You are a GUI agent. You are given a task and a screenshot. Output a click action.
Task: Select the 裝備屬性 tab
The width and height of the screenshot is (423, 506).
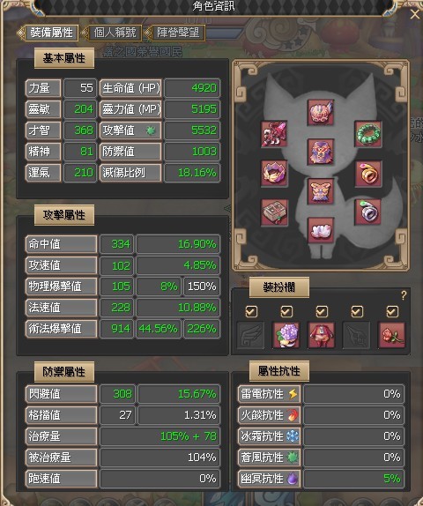[51, 33]
